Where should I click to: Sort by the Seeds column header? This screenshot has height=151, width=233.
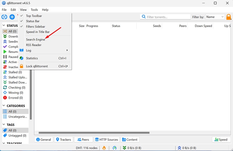149,26
